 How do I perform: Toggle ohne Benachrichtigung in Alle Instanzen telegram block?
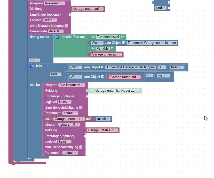pyautogui.click(x=81, y=108)
